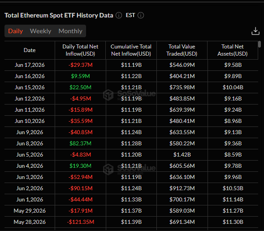Click Daily Total Net Inflow header
The width and height of the screenshot is (264, 231).
80,50
